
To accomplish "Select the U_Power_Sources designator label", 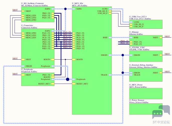I will click(x=137, y=100).
